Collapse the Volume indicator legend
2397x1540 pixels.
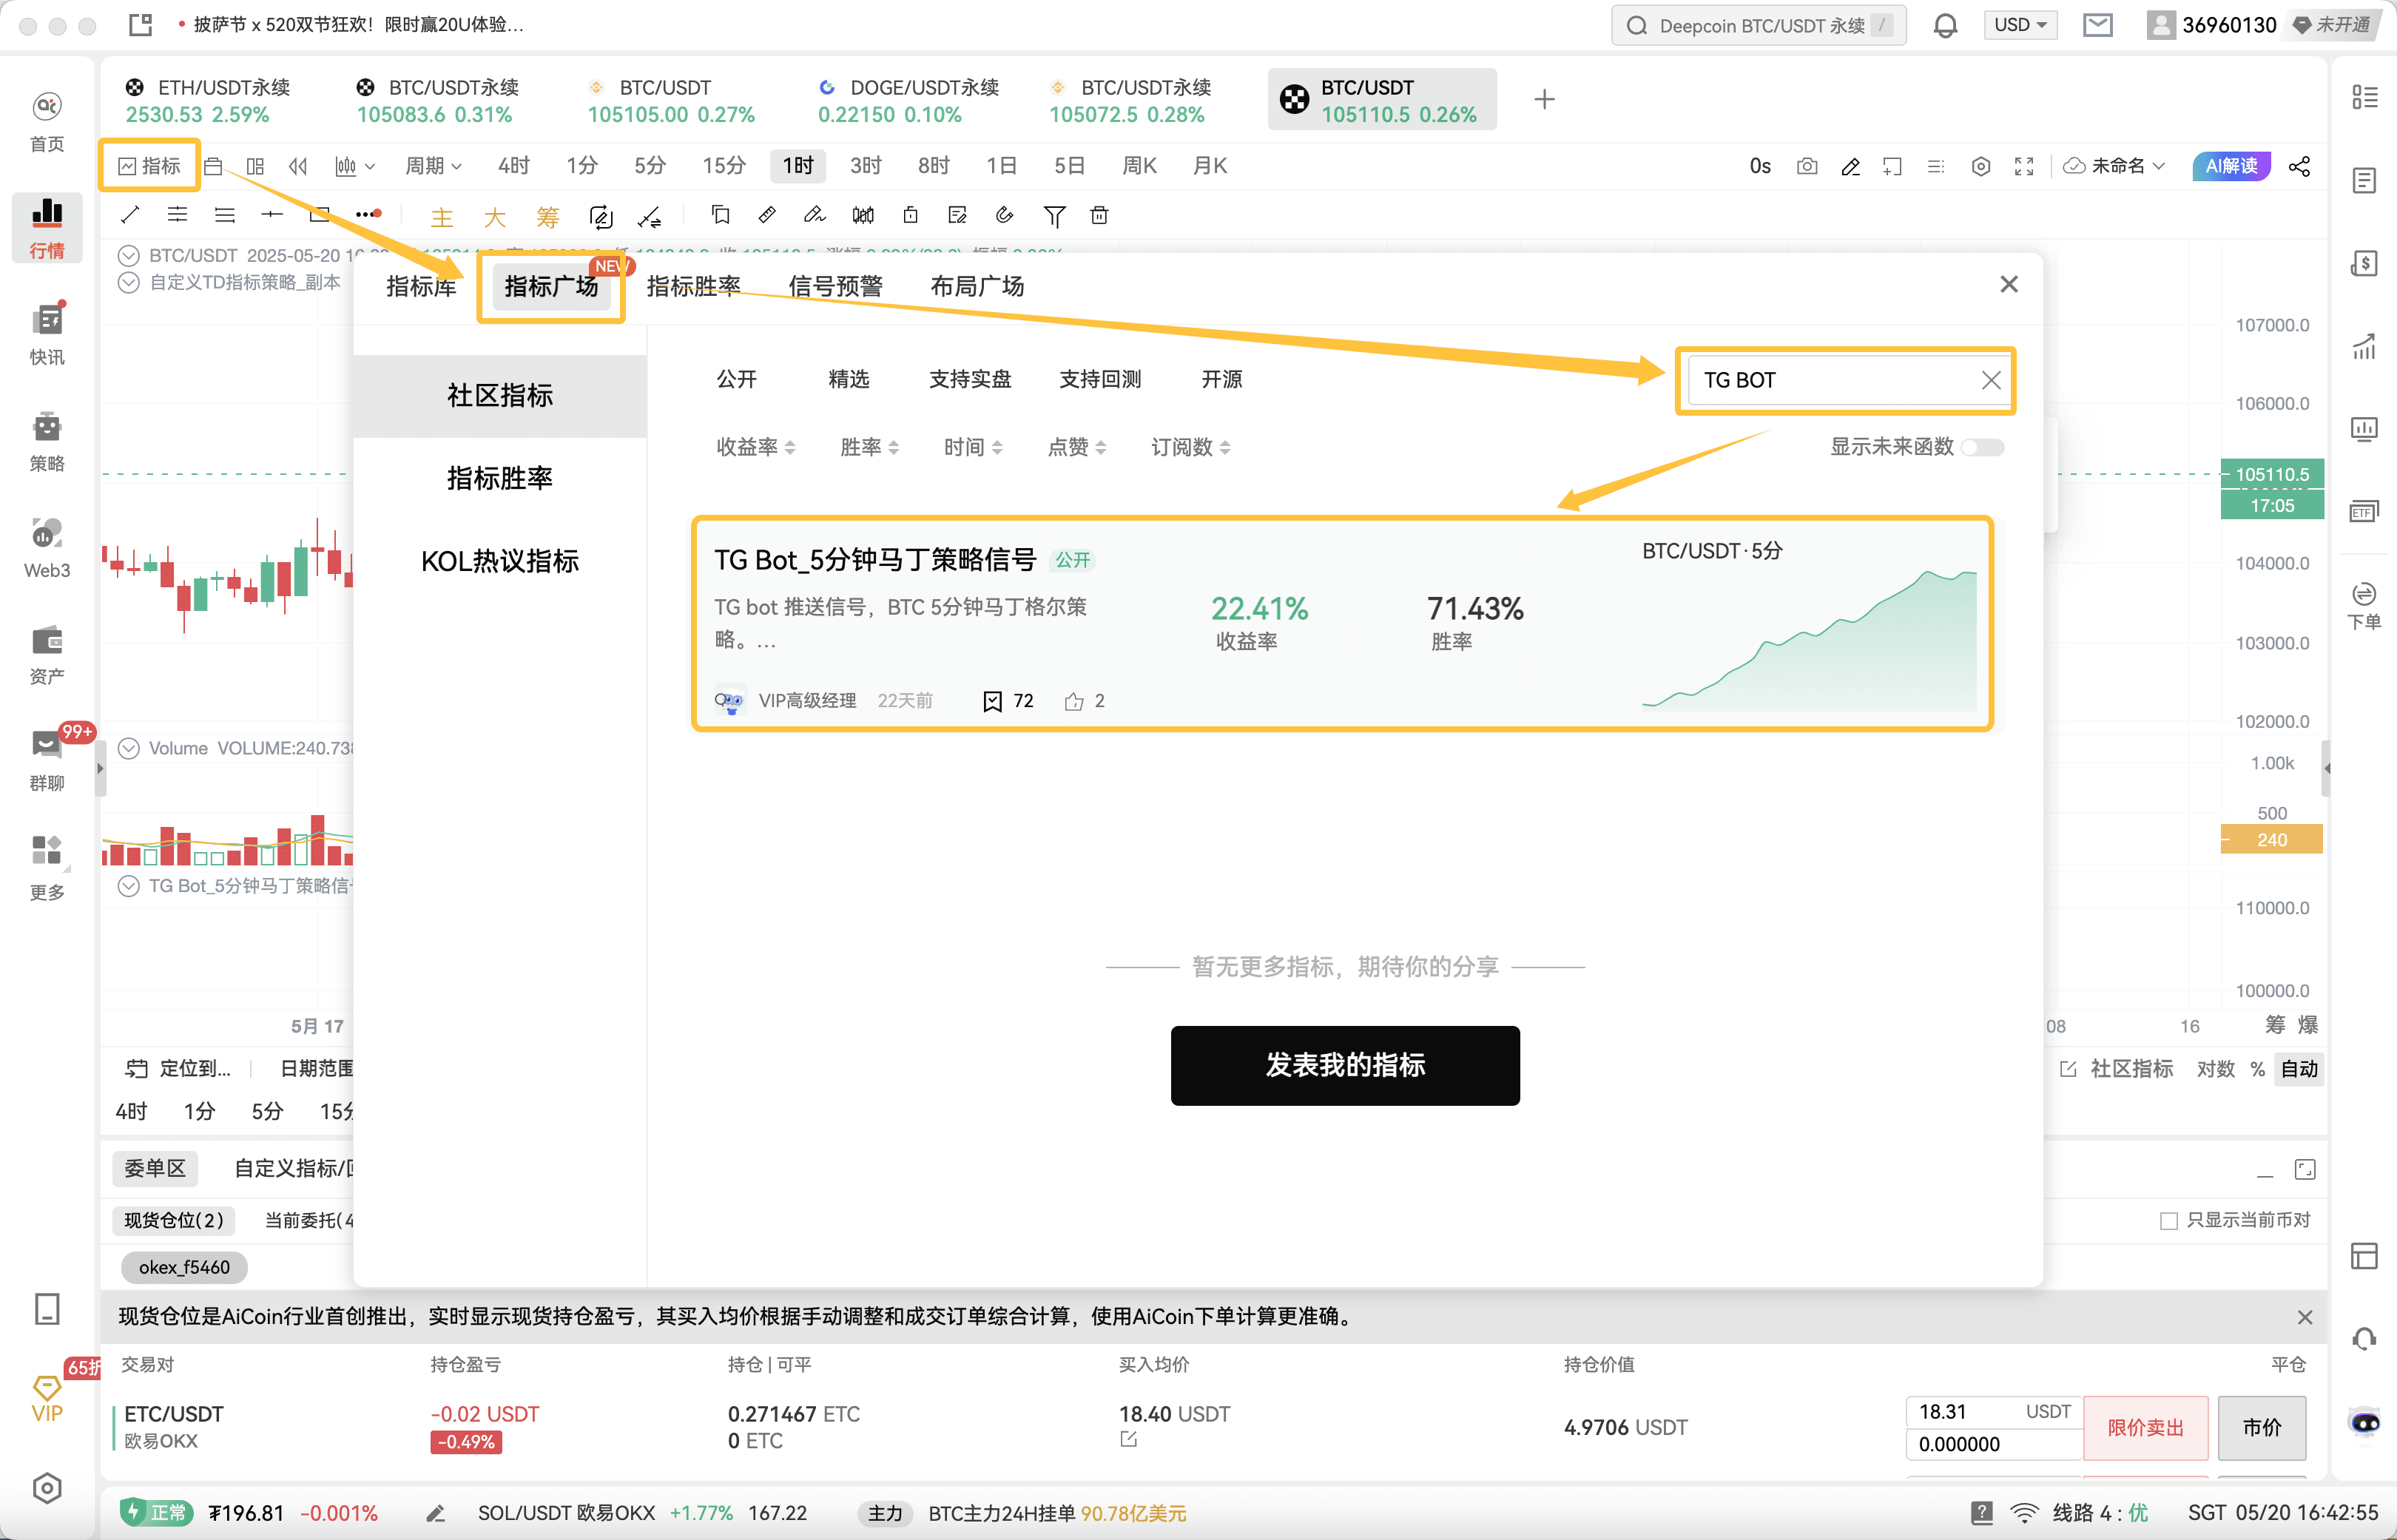129,748
